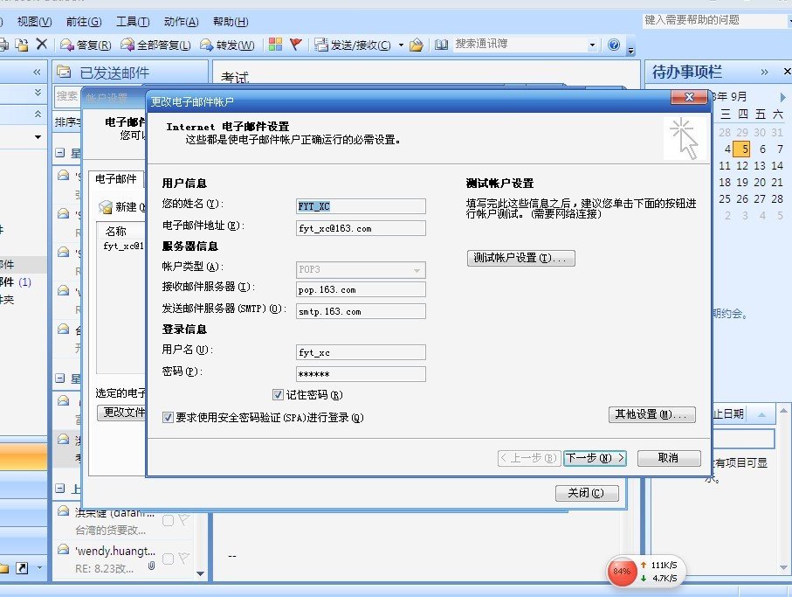
Task: Expand the sort options dropdown in mail list
Action: click(38, 137)
